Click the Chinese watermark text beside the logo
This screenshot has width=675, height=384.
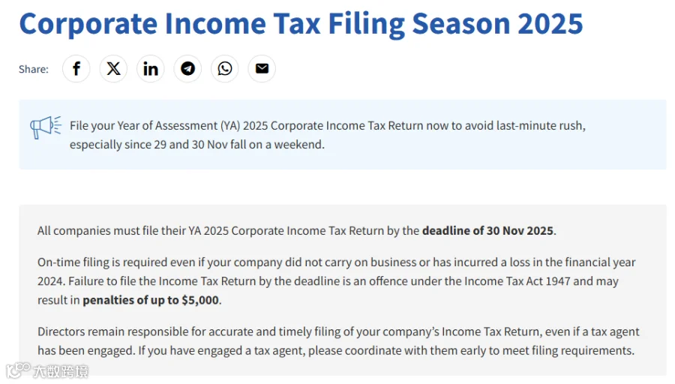(x=61, y=371)
